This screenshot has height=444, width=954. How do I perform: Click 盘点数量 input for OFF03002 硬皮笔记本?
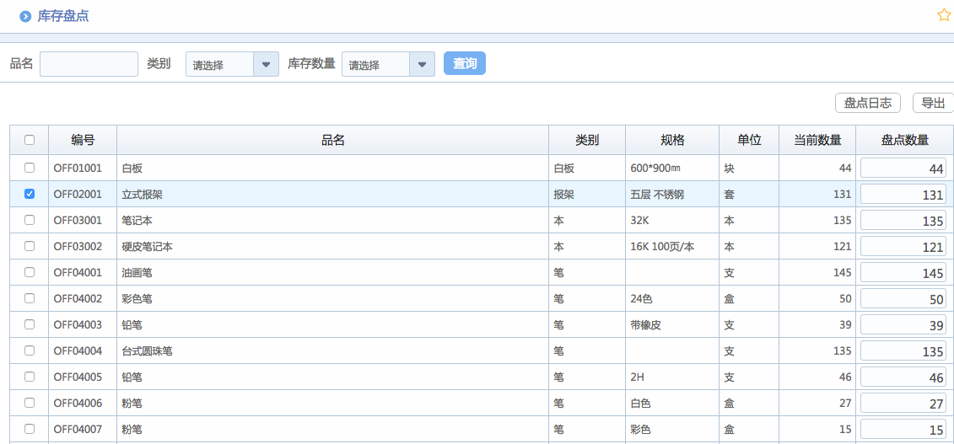point(903,247)
